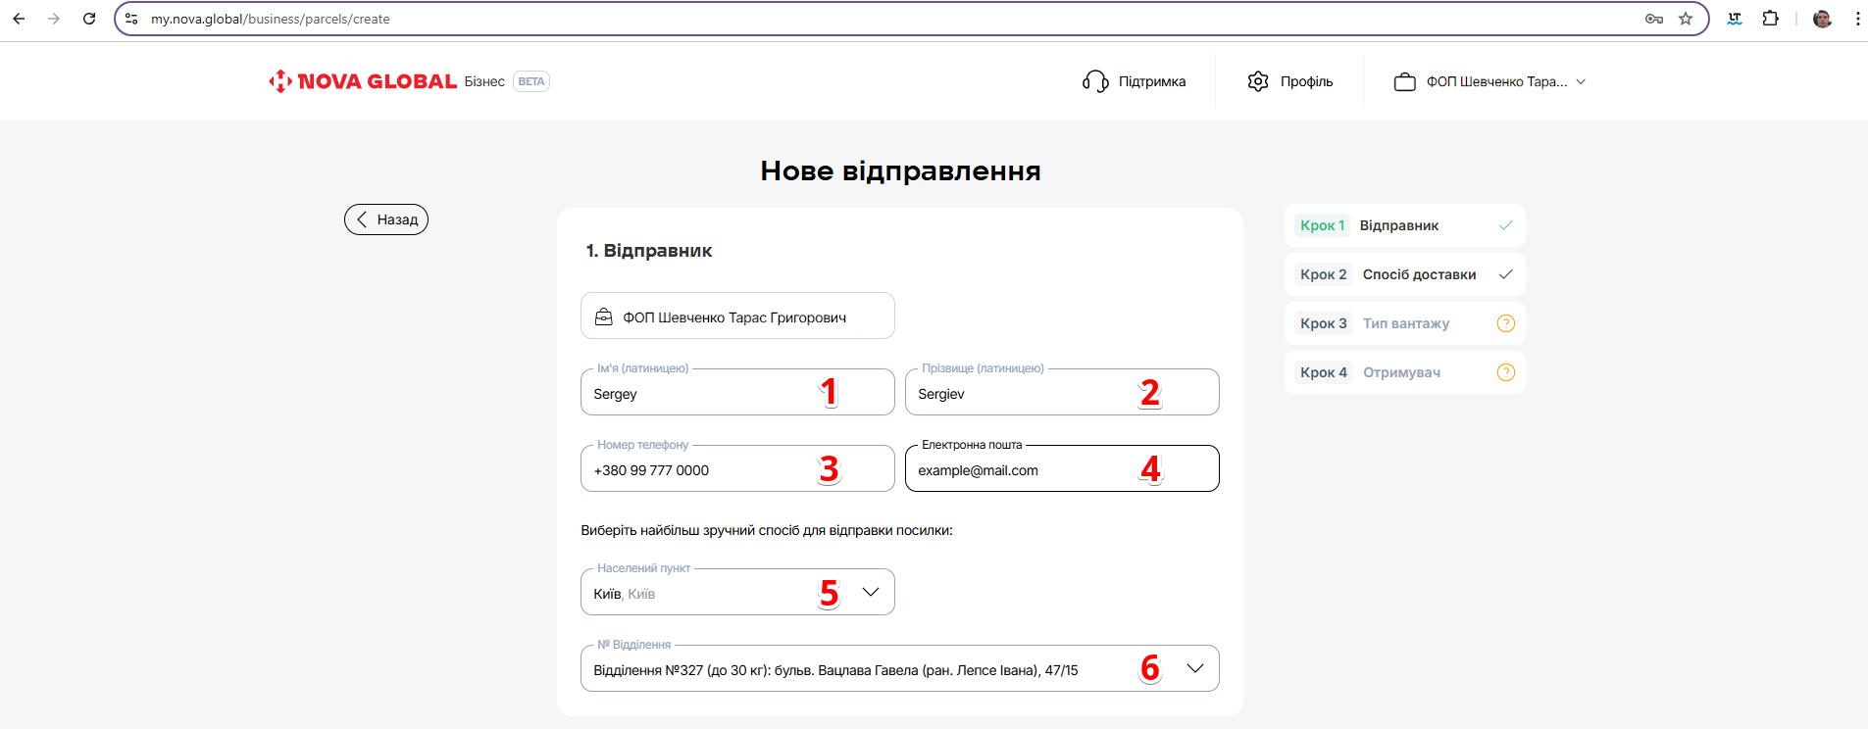This screenshot has height=729, width=1868.
Task: Click the Nova Global logo icon
Action: [x=280, y=81]
